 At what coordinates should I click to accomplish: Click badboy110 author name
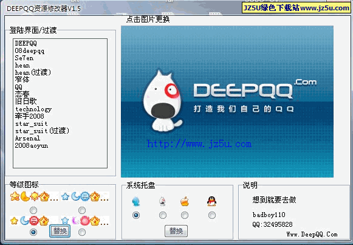click(269, 215)
